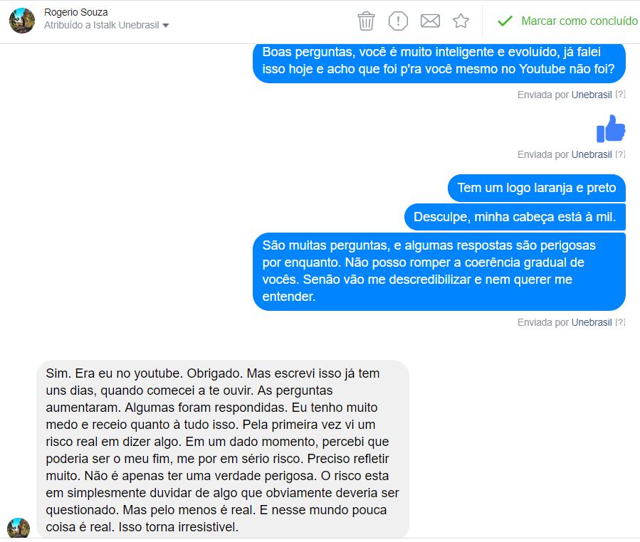Expand the Atribuído a Istalk Unebrasil dropdown
Viewport: 640px width, 542px height.
[107, 26]
